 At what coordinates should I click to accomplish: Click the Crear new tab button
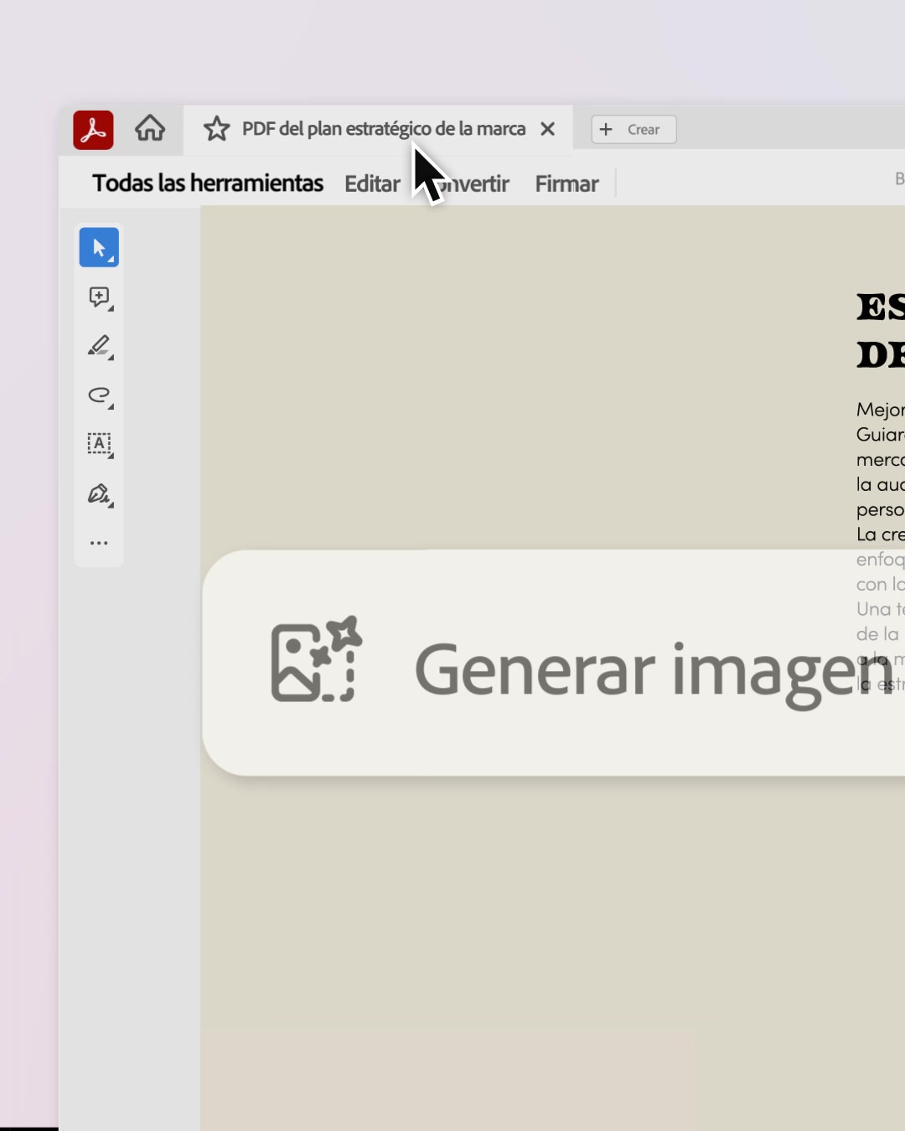633,129
